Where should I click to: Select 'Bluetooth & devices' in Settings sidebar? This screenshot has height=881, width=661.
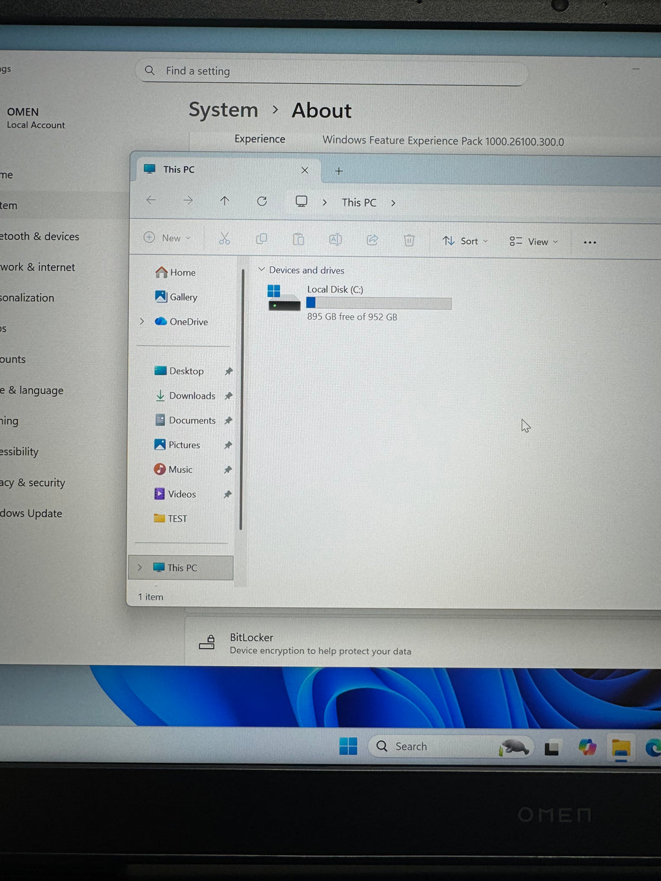point(40,236)
